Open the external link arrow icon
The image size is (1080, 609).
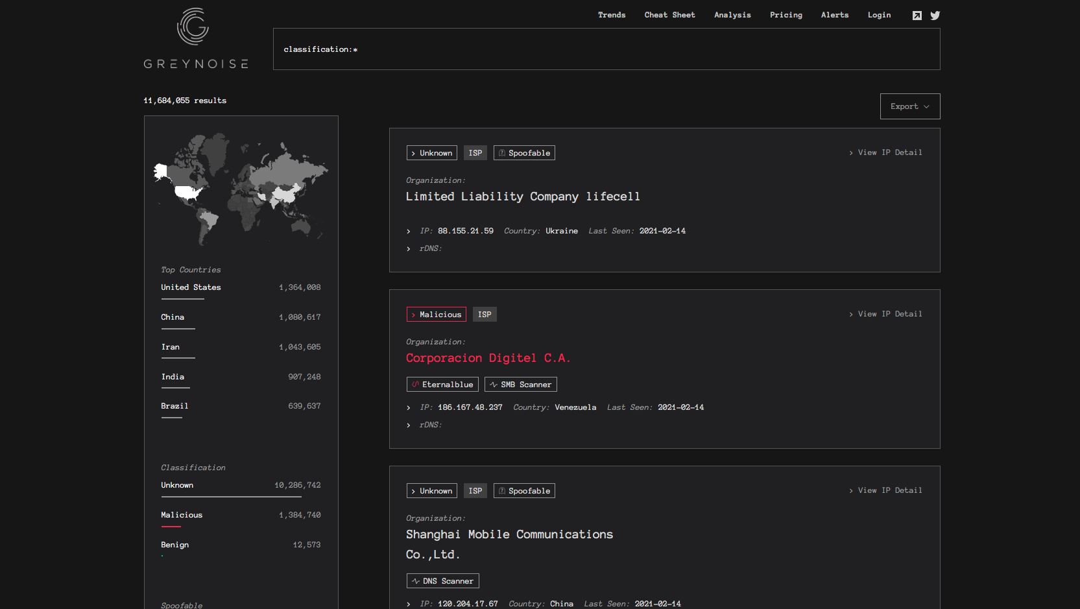[x=917, y=16]
